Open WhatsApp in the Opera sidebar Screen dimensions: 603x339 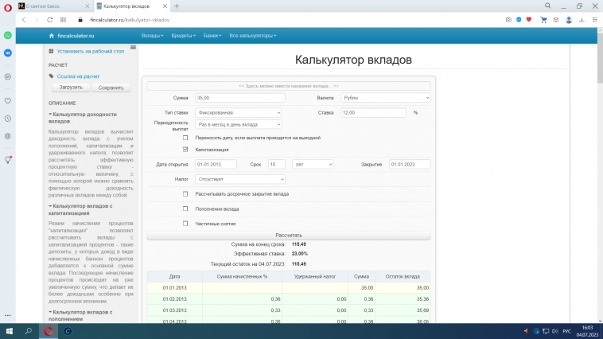pos(8,36)
